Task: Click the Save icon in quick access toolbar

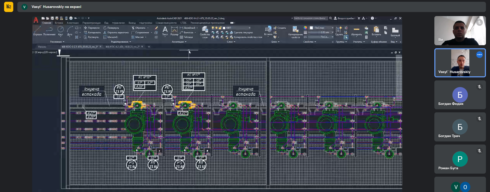Action: (x=52, y=18)
